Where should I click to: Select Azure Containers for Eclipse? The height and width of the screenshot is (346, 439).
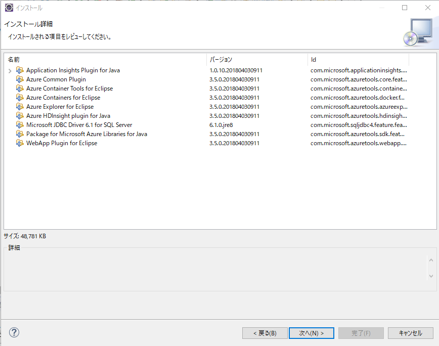coord(63,98)
